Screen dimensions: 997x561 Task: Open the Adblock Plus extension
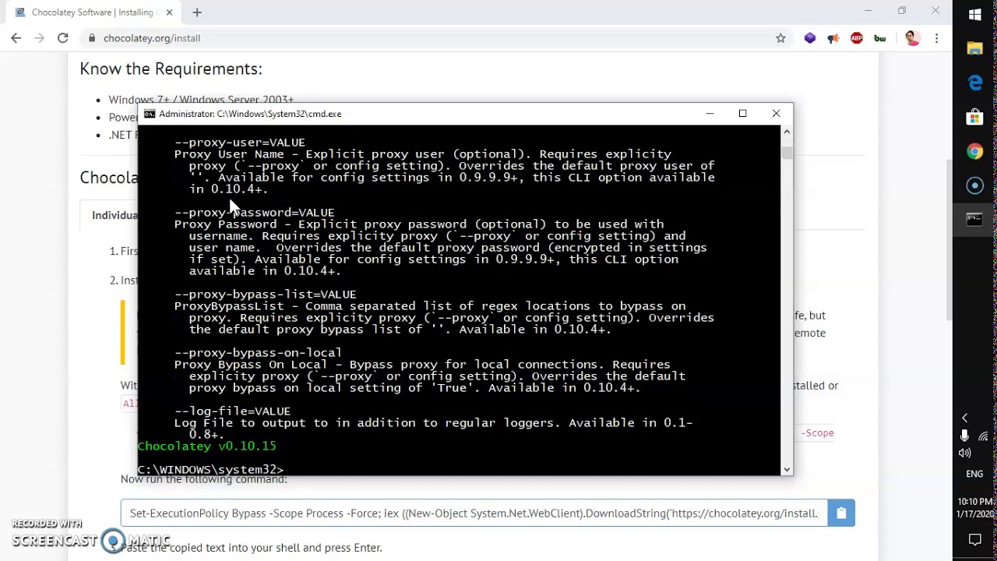click(x=857, y=38)
